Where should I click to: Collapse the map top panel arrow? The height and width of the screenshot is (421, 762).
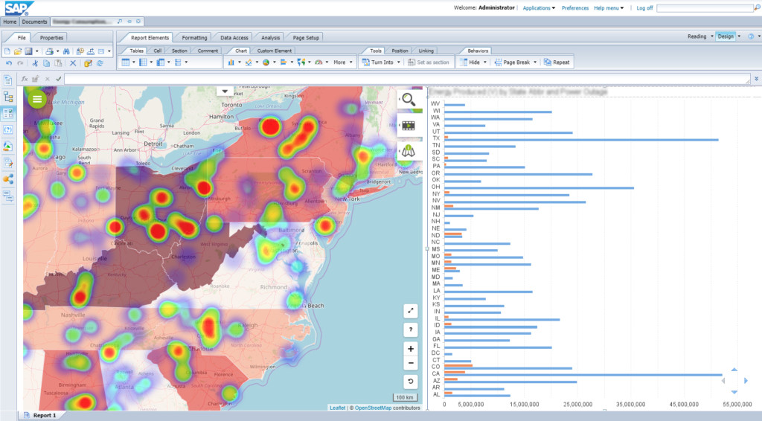(225, 91)
